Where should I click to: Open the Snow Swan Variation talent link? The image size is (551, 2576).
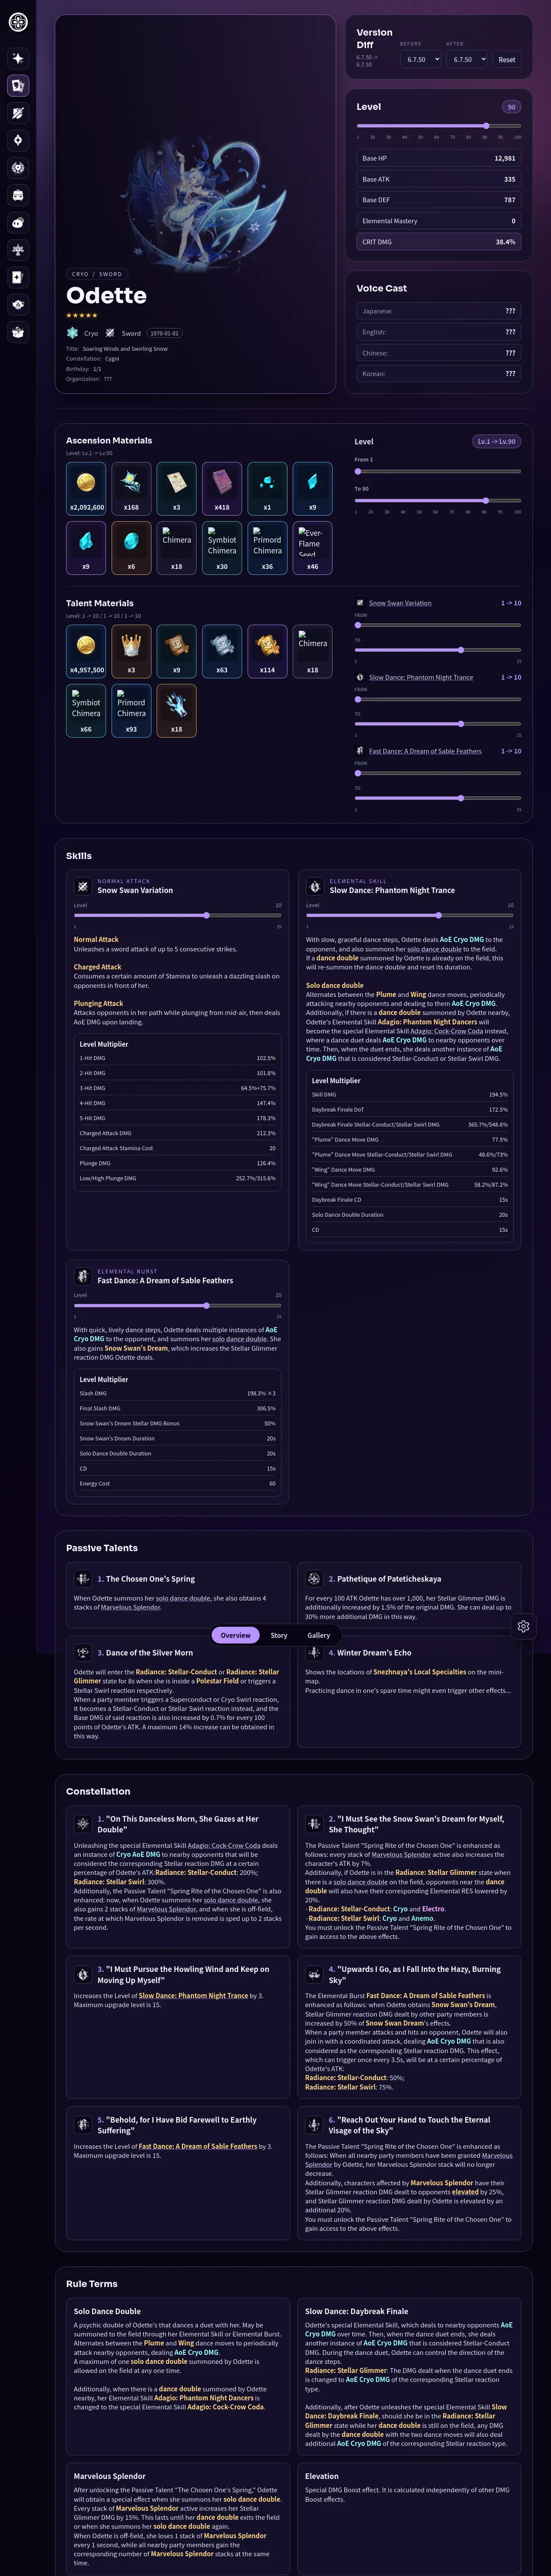coord(400,603)
